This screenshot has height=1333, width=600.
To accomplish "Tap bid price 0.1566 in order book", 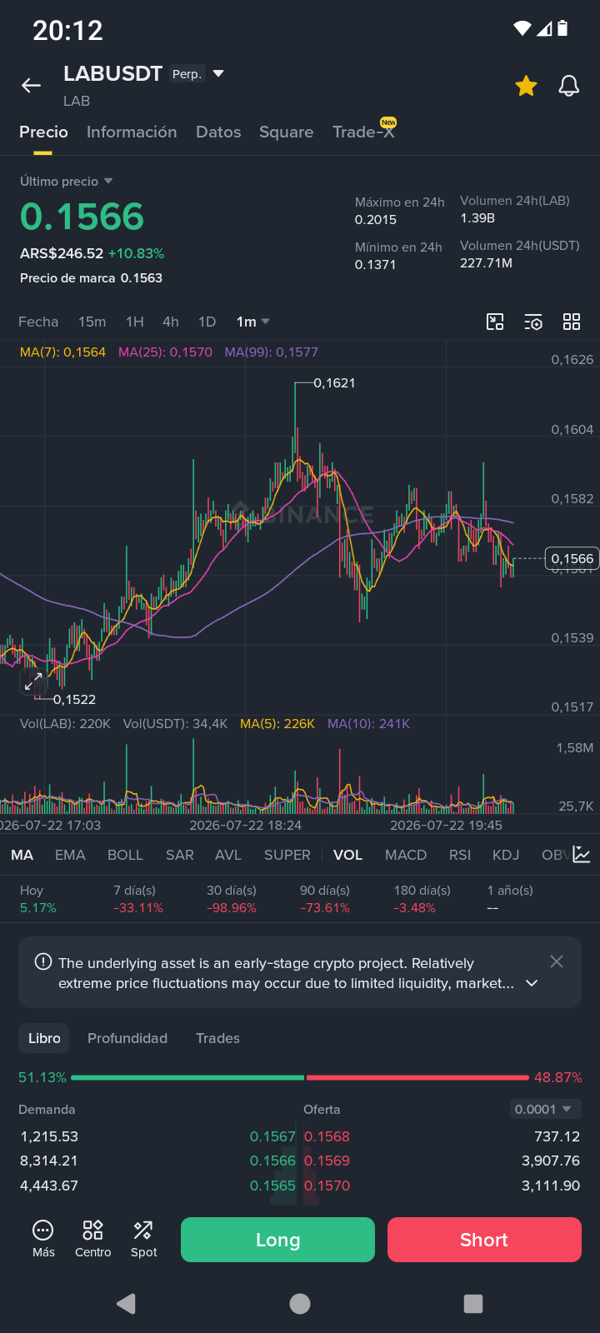I will tap(272, 1161).
